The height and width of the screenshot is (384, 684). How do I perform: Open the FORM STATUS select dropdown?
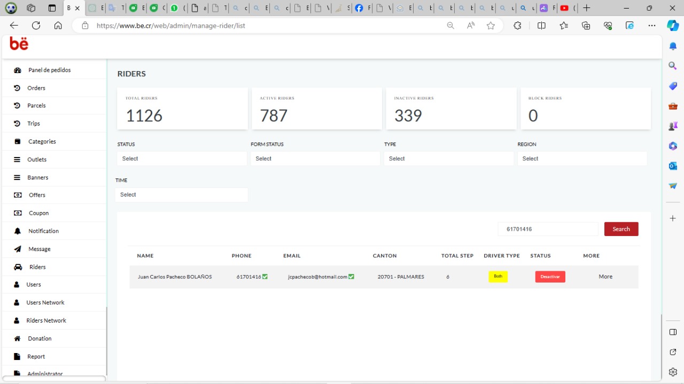click(x=315, y=159)
